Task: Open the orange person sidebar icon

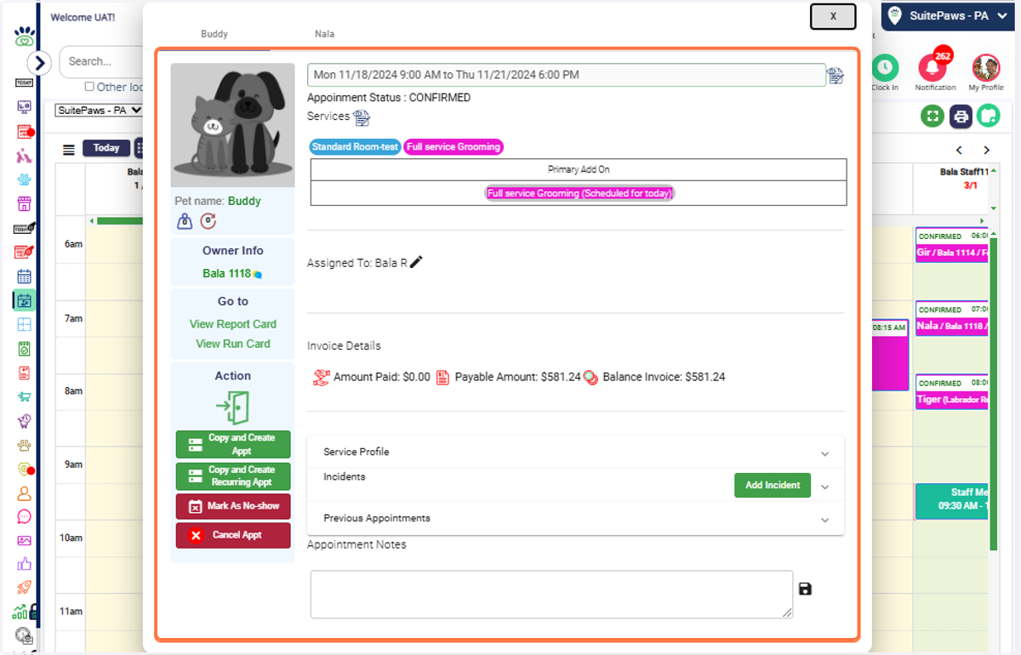Action: 24,493
